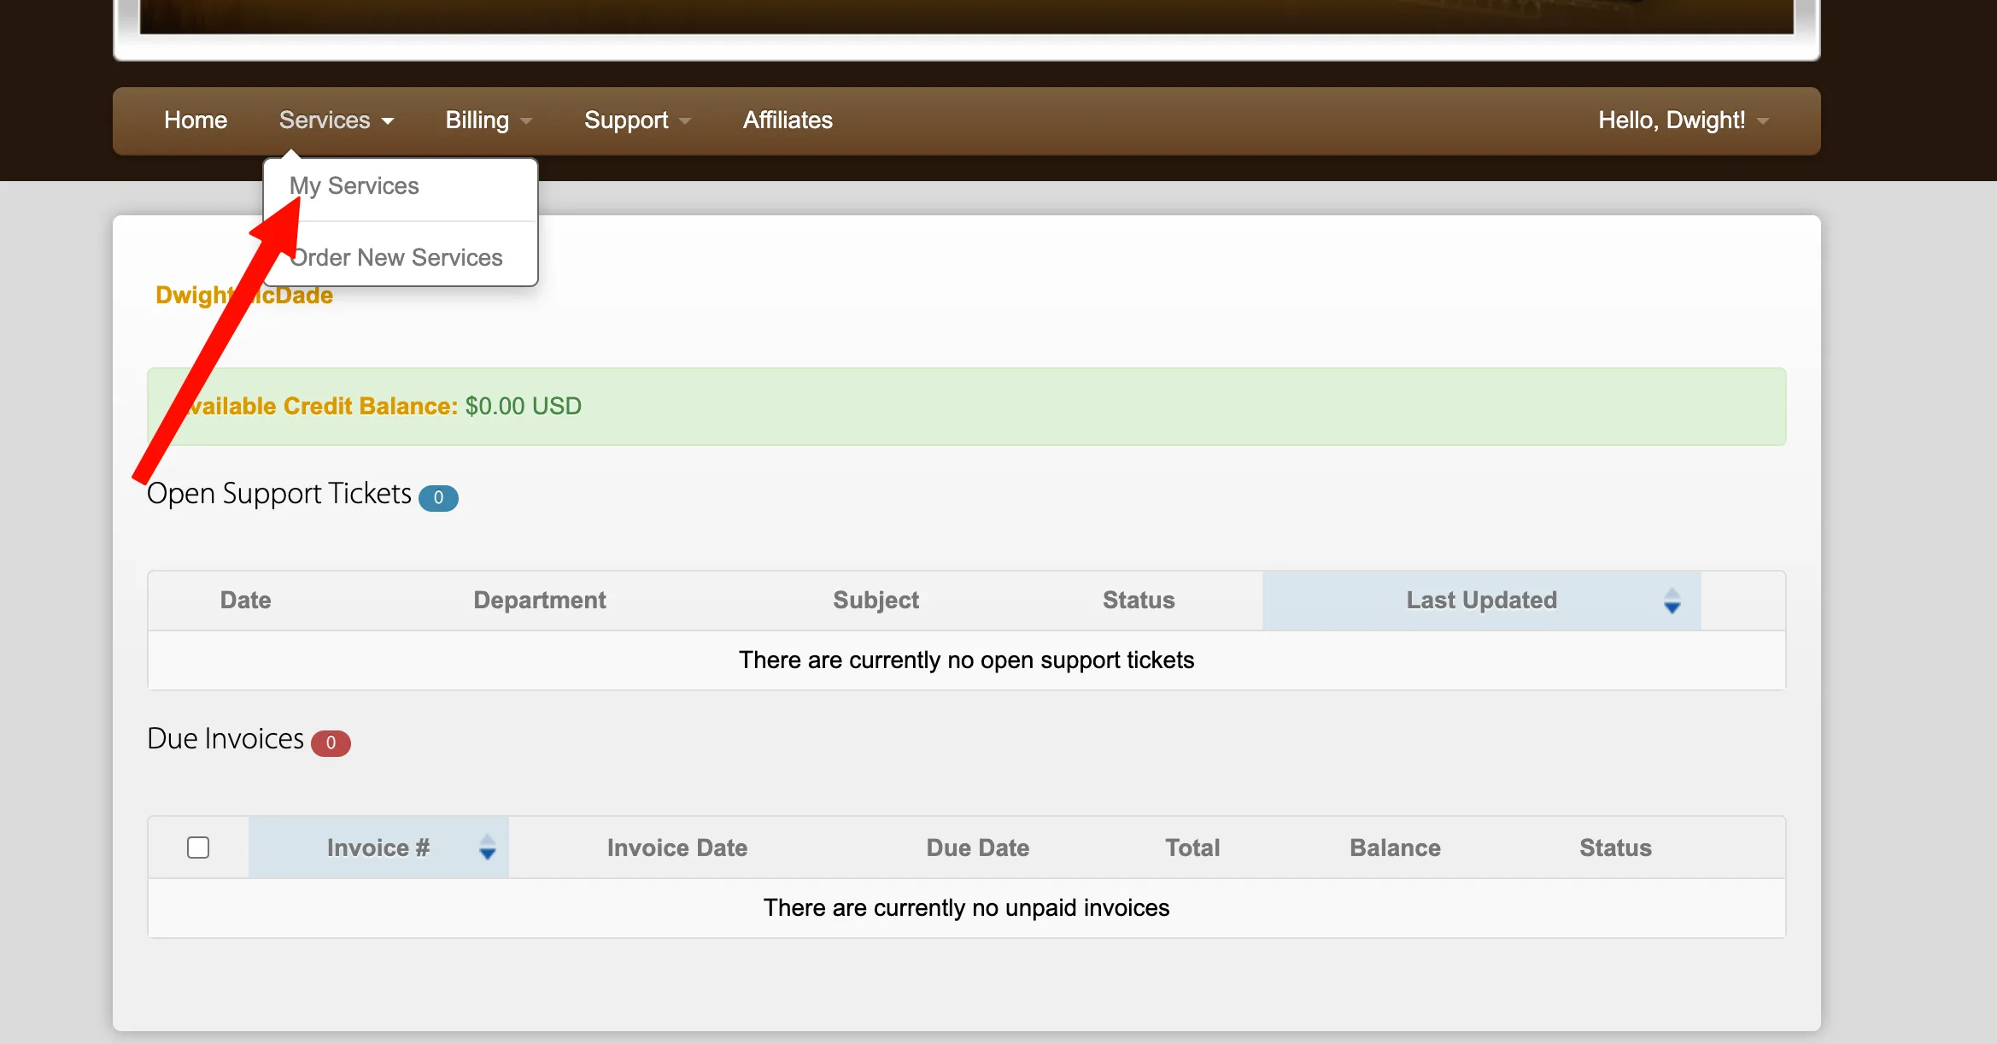Sort tickets by Last Updated column
Viewport: 1997px width, 1044px height.
click(1481, 601)
